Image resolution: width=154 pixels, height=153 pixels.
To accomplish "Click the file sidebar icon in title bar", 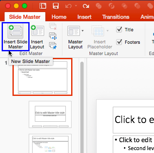I will coord(43,6).
